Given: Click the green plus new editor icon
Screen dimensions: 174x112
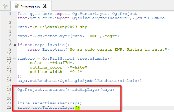Looking at the screenshot, I should point(5,6).
